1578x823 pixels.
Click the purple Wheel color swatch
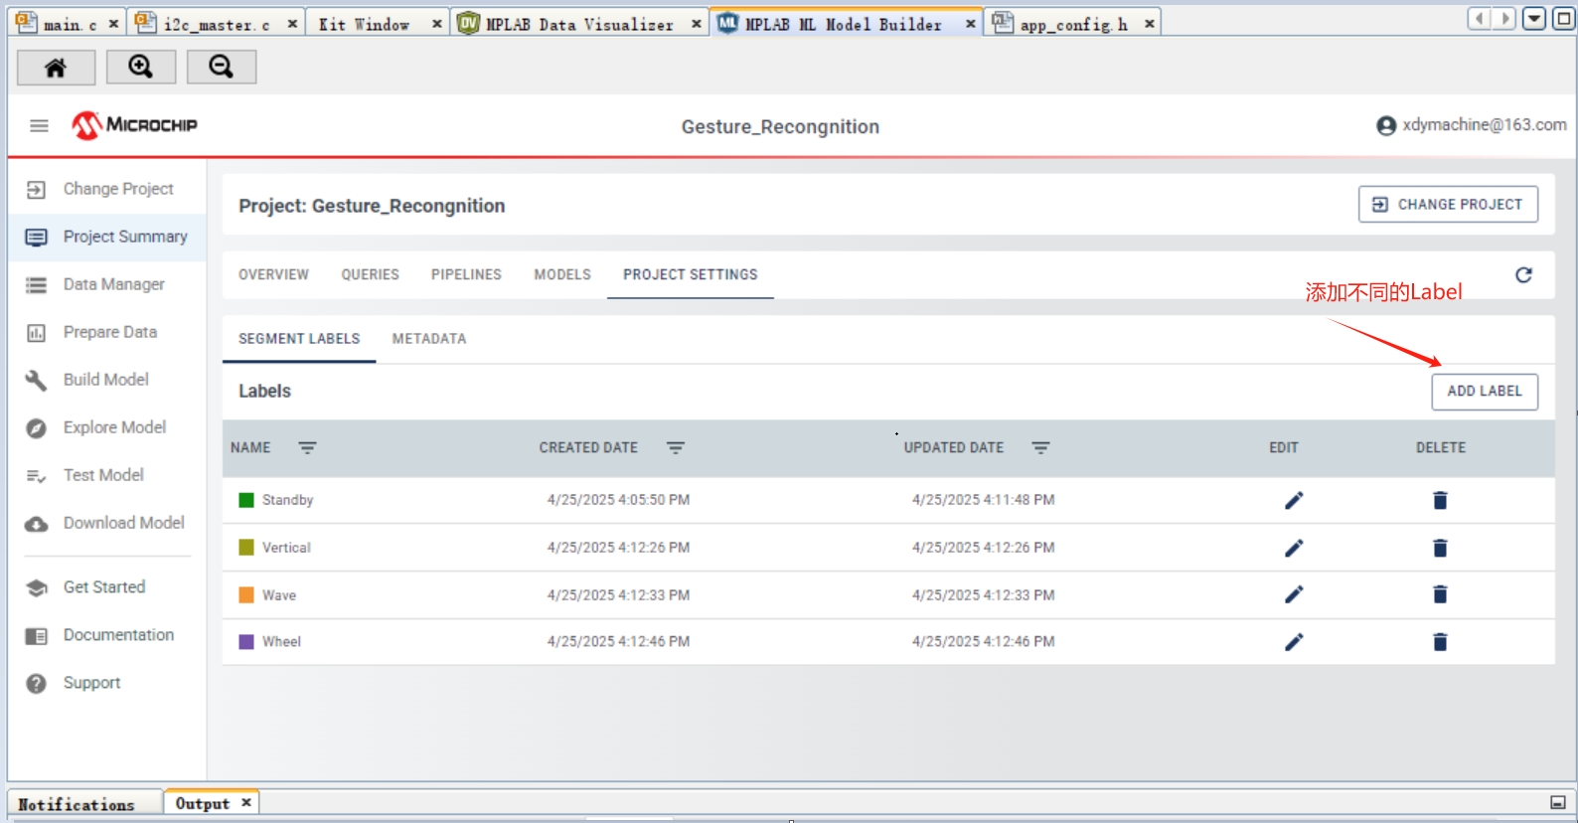[x=246, y=642]
